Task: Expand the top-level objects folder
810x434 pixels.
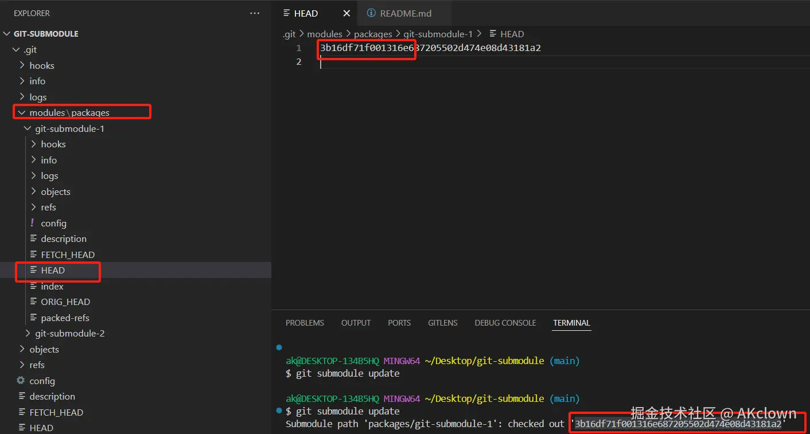Action: (x=22, y=349)
